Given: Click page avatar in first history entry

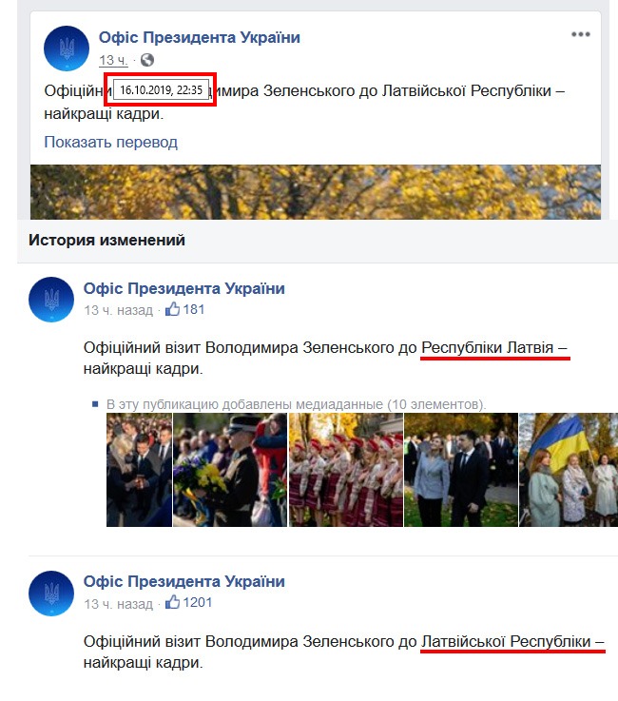Looking at the screenshot, I should [x=51, y=300].
